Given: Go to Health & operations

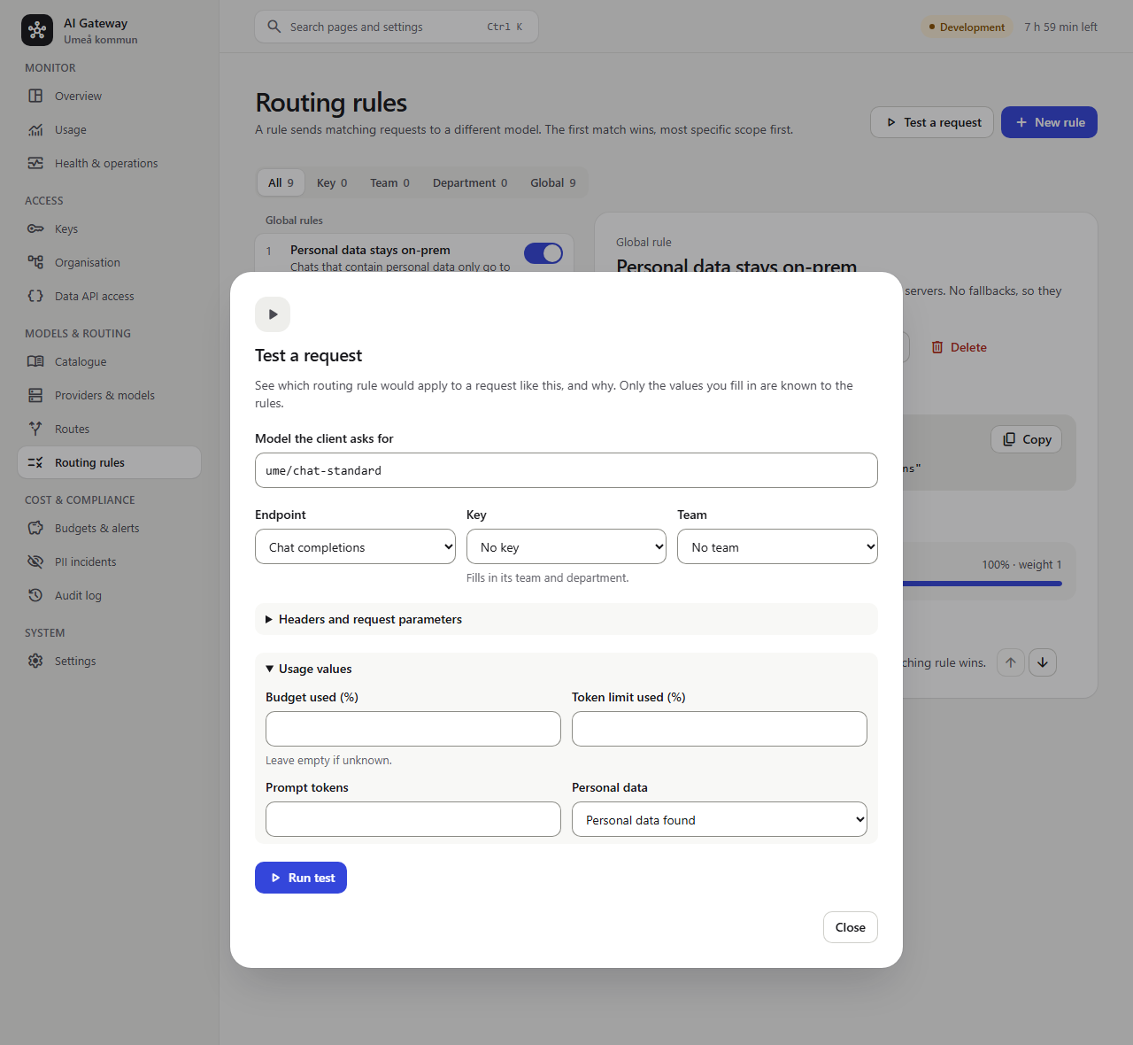Looking at the screenshot, I should coord(110,163).
